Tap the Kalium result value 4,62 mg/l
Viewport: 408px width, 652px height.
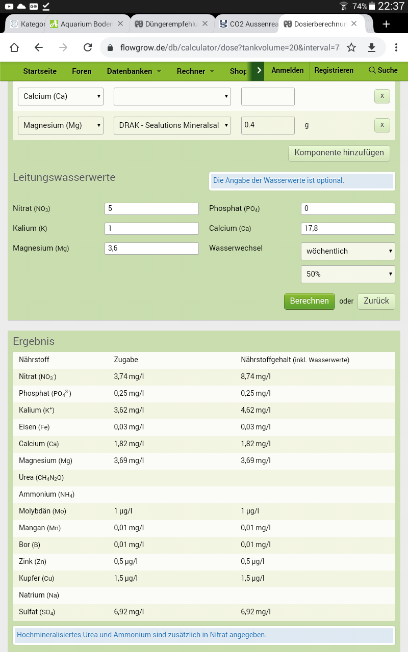tap(256, 410)
